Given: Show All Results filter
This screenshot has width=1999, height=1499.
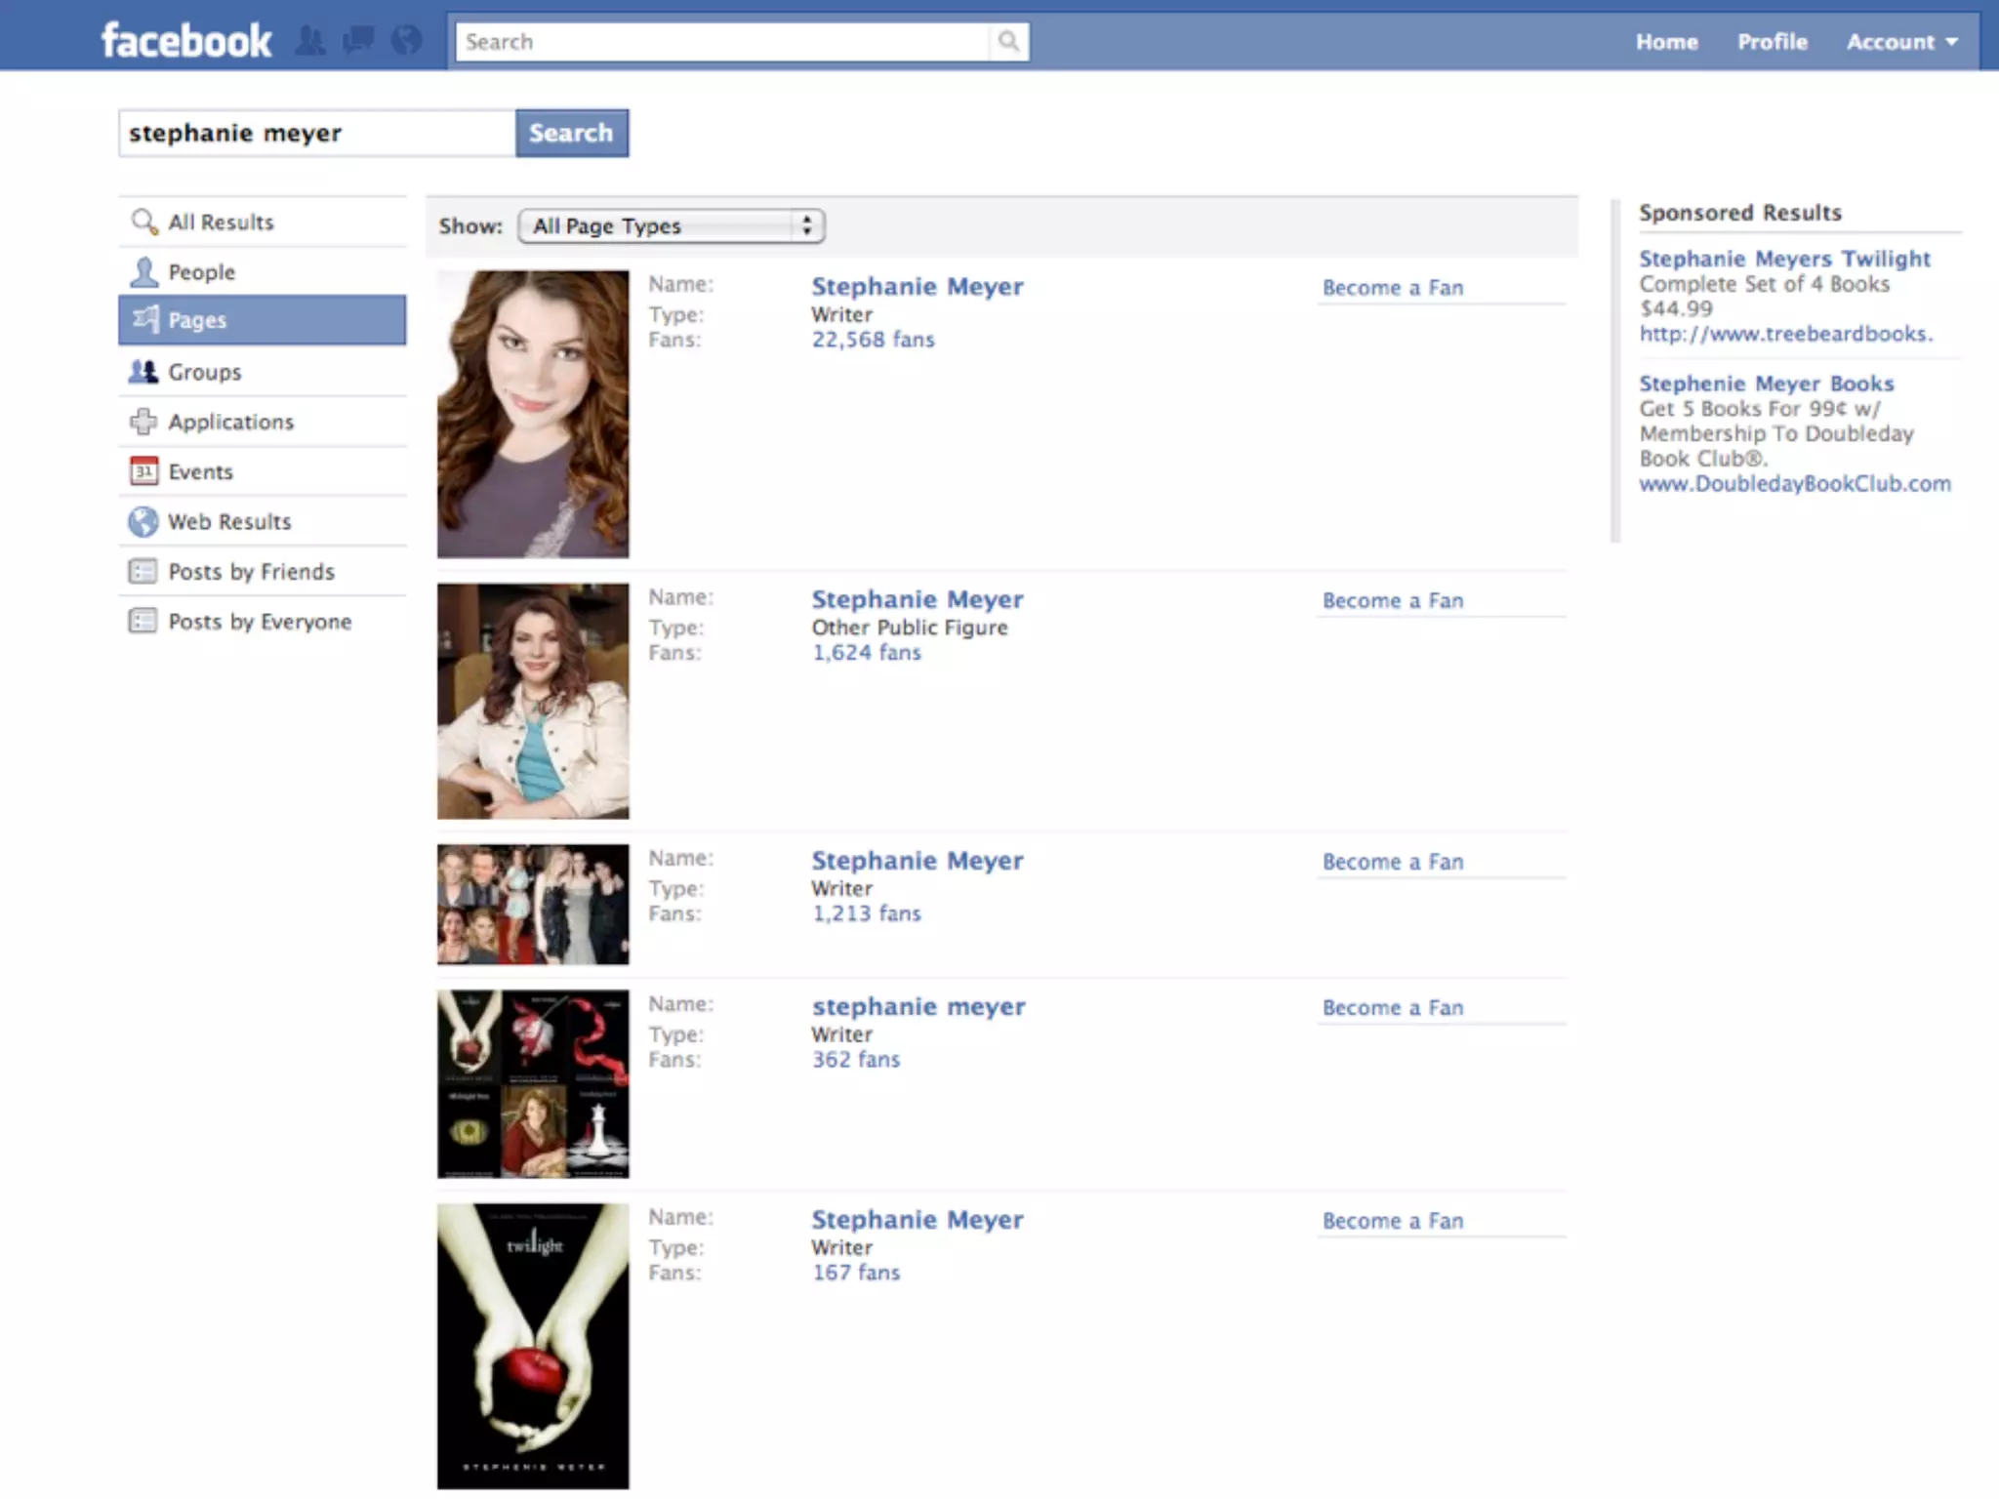Looking at the screenshot, I should coord(221,223).
